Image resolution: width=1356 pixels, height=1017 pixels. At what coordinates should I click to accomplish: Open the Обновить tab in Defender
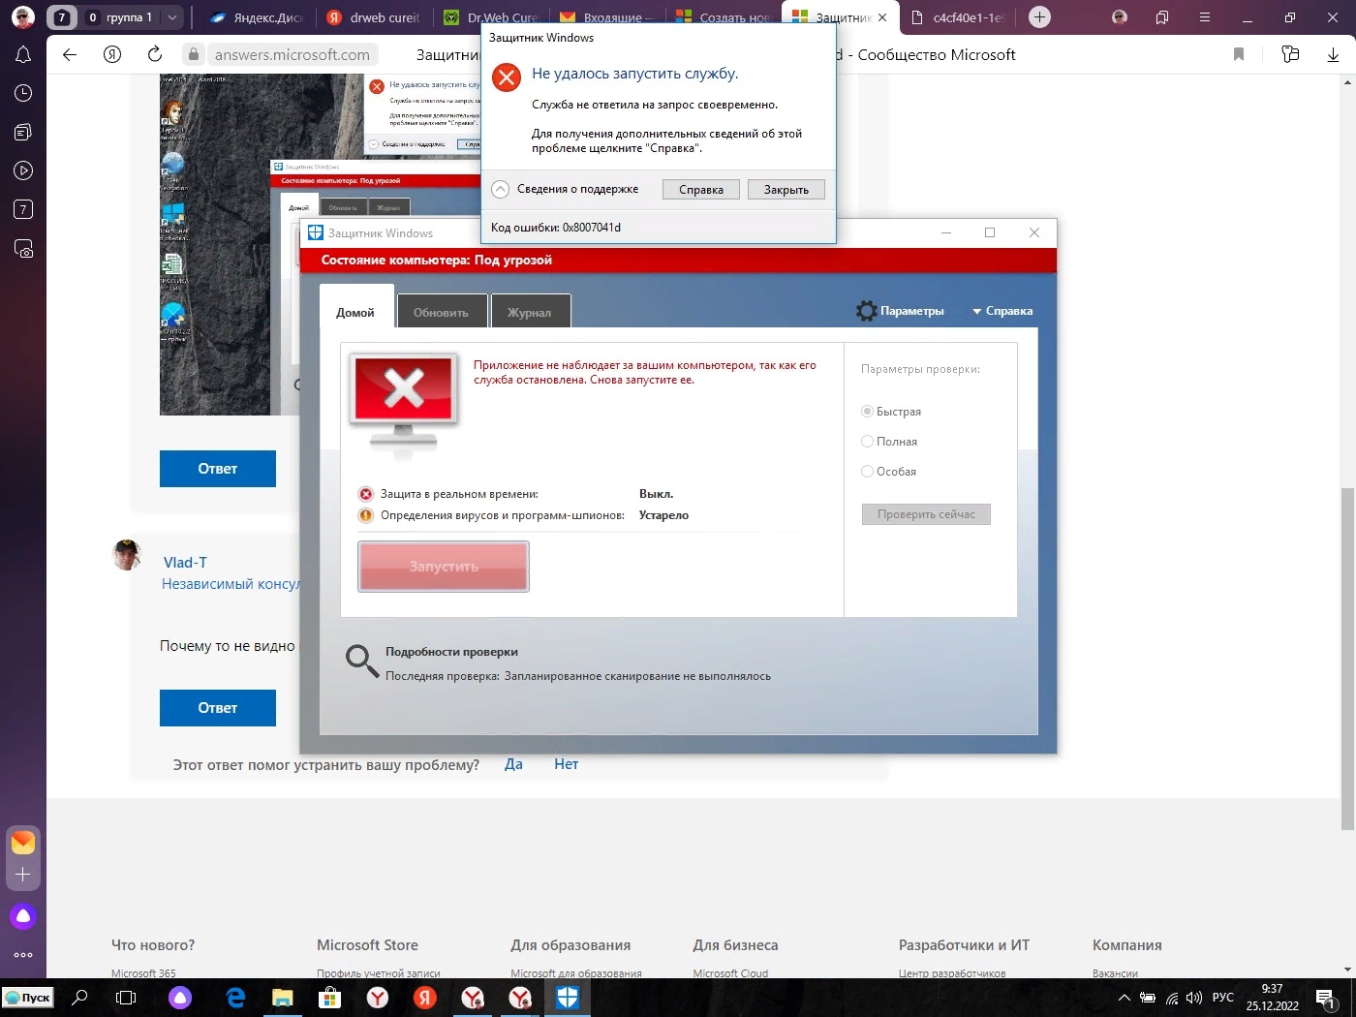[441, 312]
